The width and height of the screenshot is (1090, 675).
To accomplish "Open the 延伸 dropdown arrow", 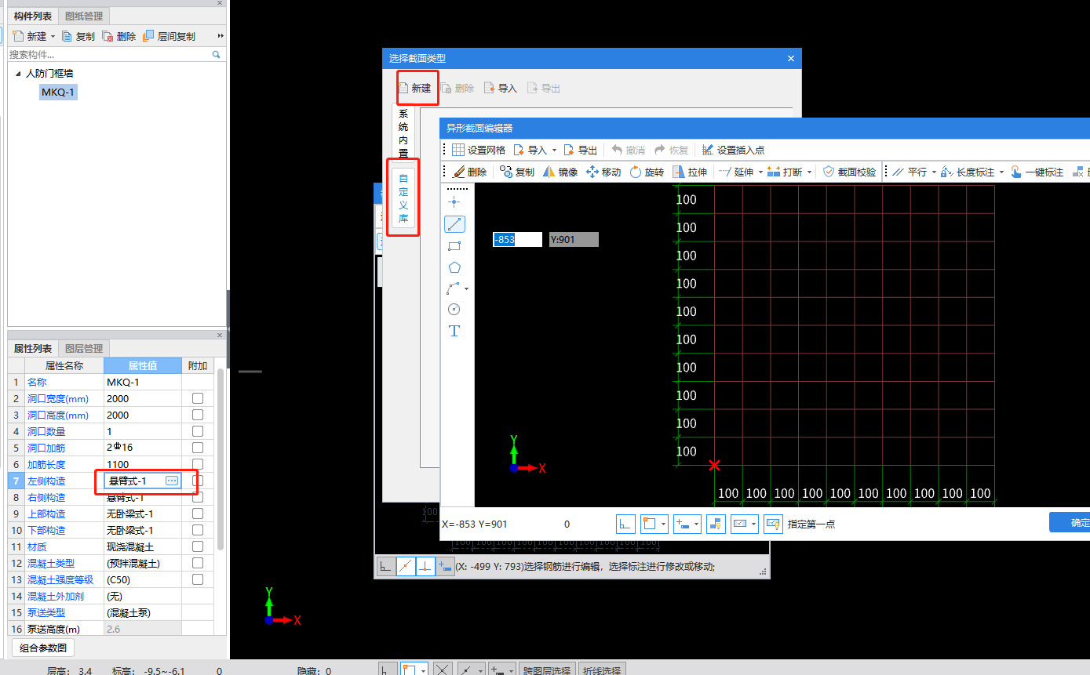I will [x=760, y=172].
